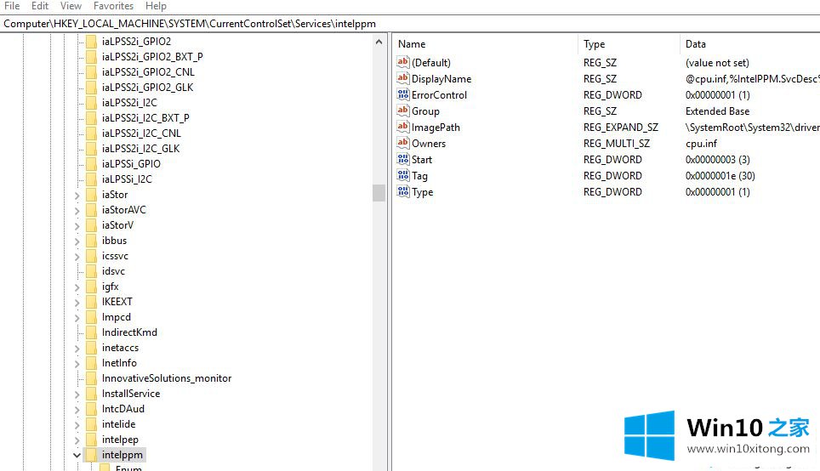Open the Help menu

tap(156, 6)
